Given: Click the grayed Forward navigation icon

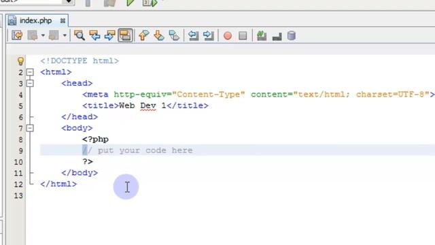Looking at the screenshot, I should point(54,35).
